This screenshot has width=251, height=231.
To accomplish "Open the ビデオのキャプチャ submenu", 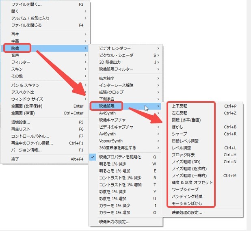I will tap(125, 127).
